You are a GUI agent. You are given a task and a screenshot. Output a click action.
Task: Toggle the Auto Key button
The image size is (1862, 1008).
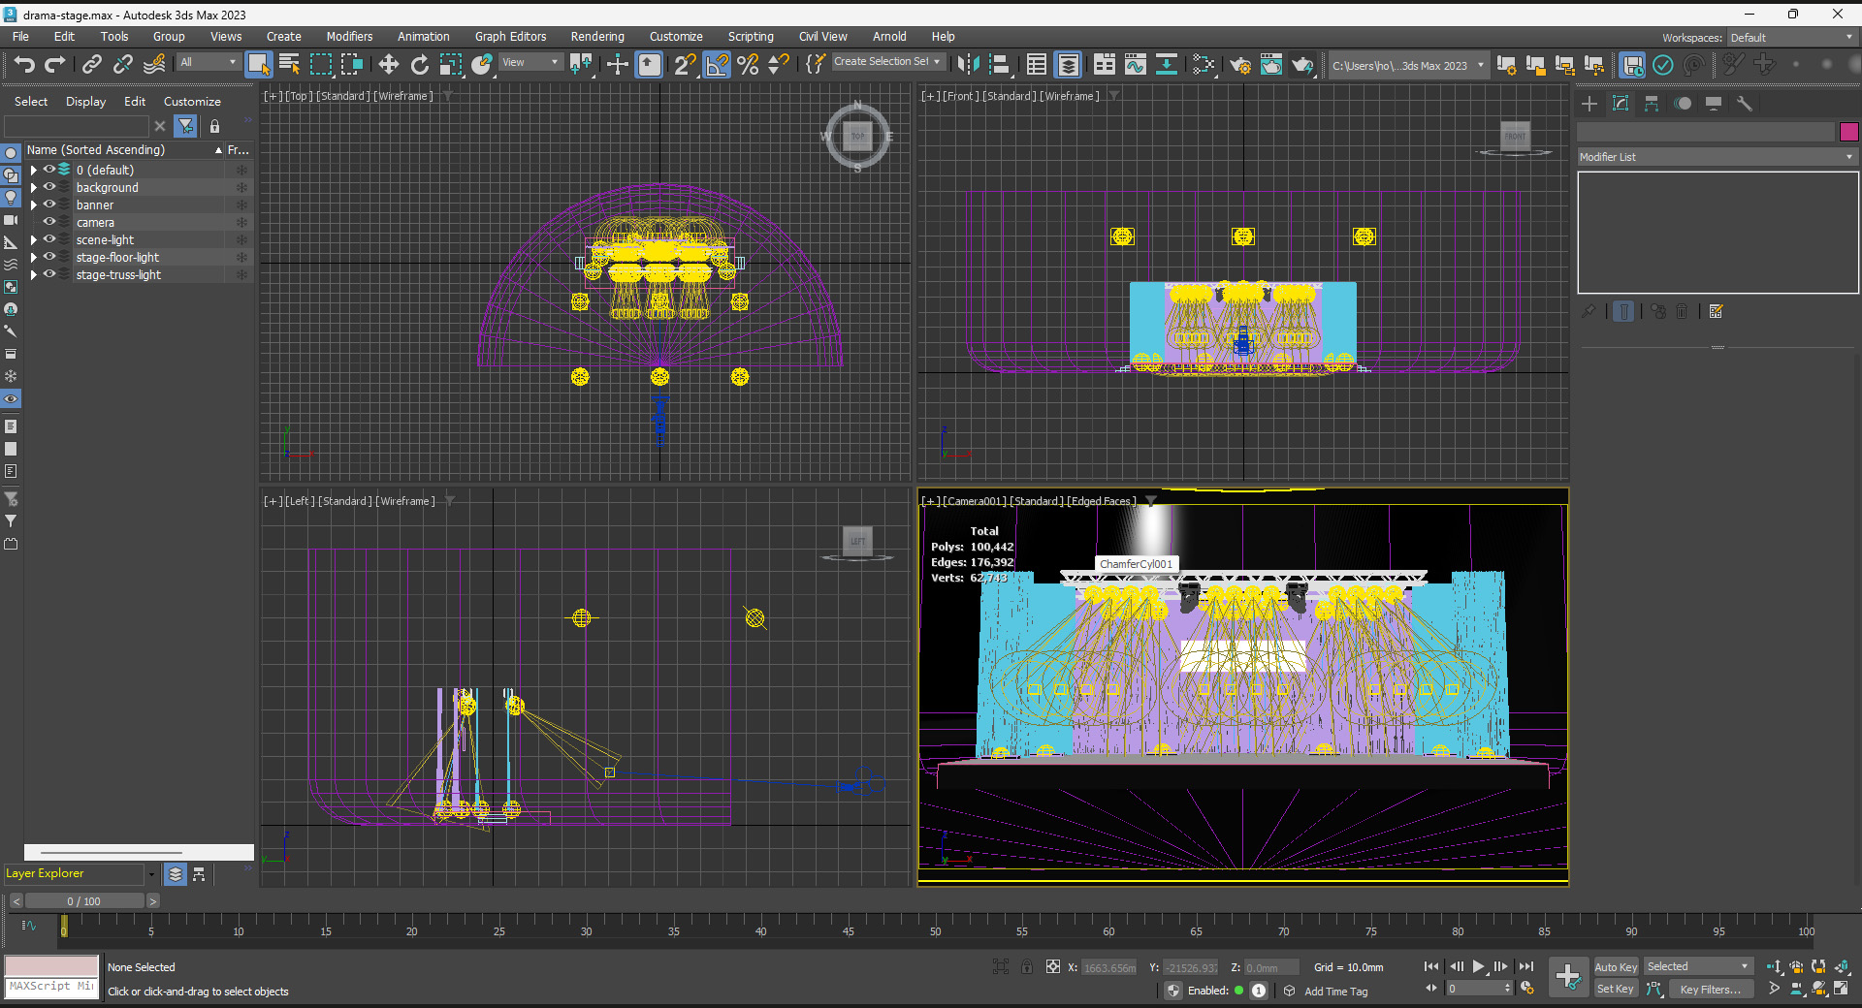(x=1616, y=966)
